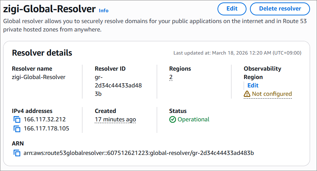Image resolution: width=317 pixels, height=171 pixels.
Task: Click the Resolver details heading
Action: coord(42,53)
